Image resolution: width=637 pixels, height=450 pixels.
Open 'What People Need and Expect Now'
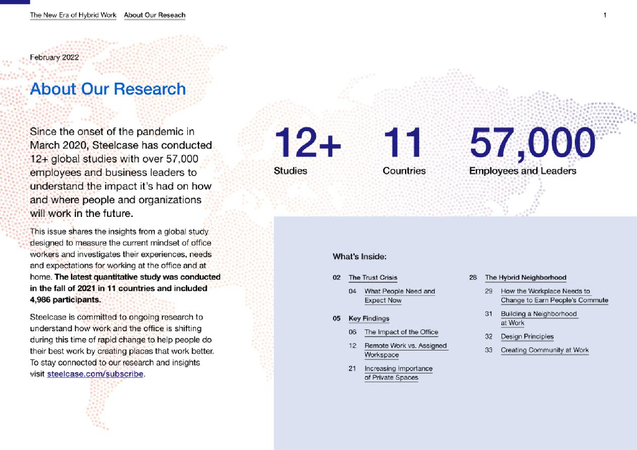tap(399, 296)
